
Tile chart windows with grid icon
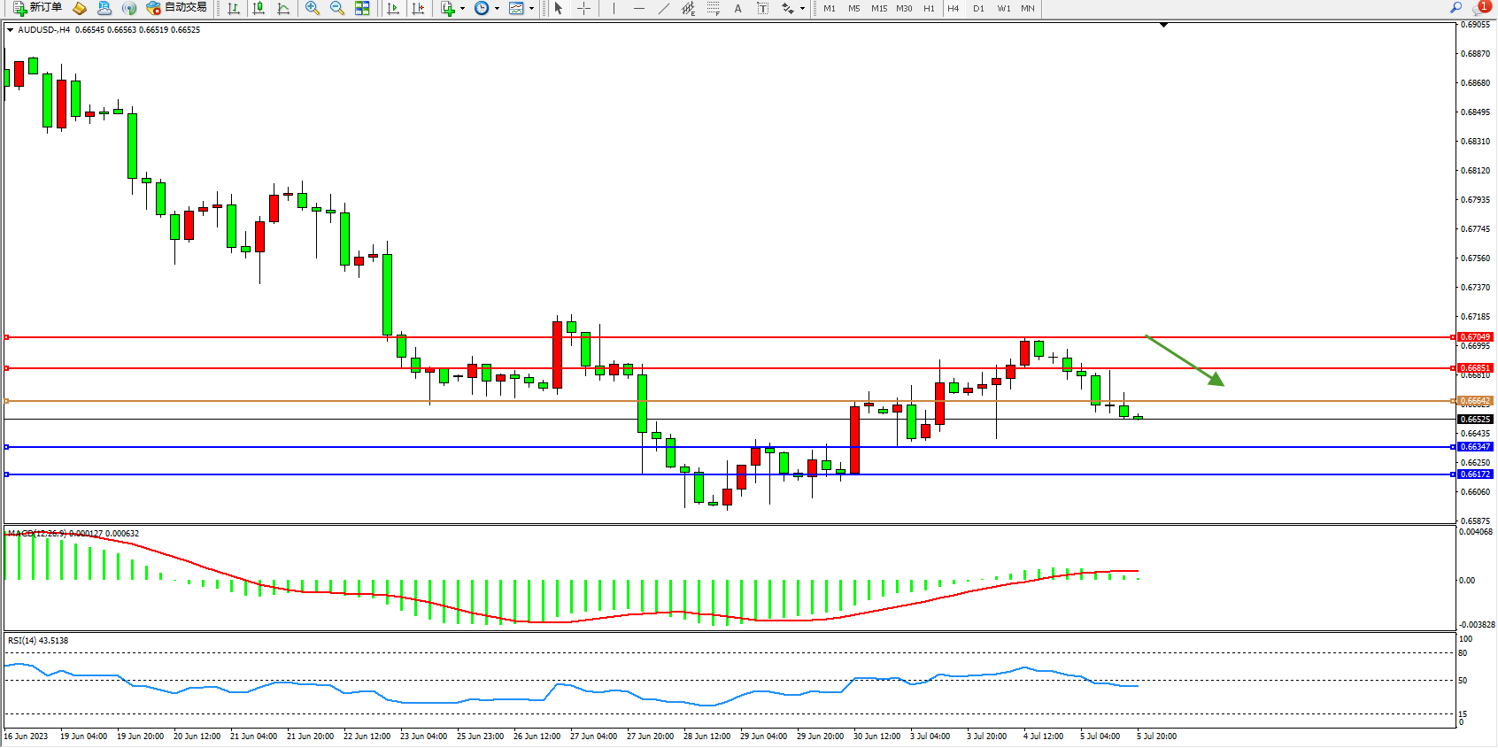point(362,8)
